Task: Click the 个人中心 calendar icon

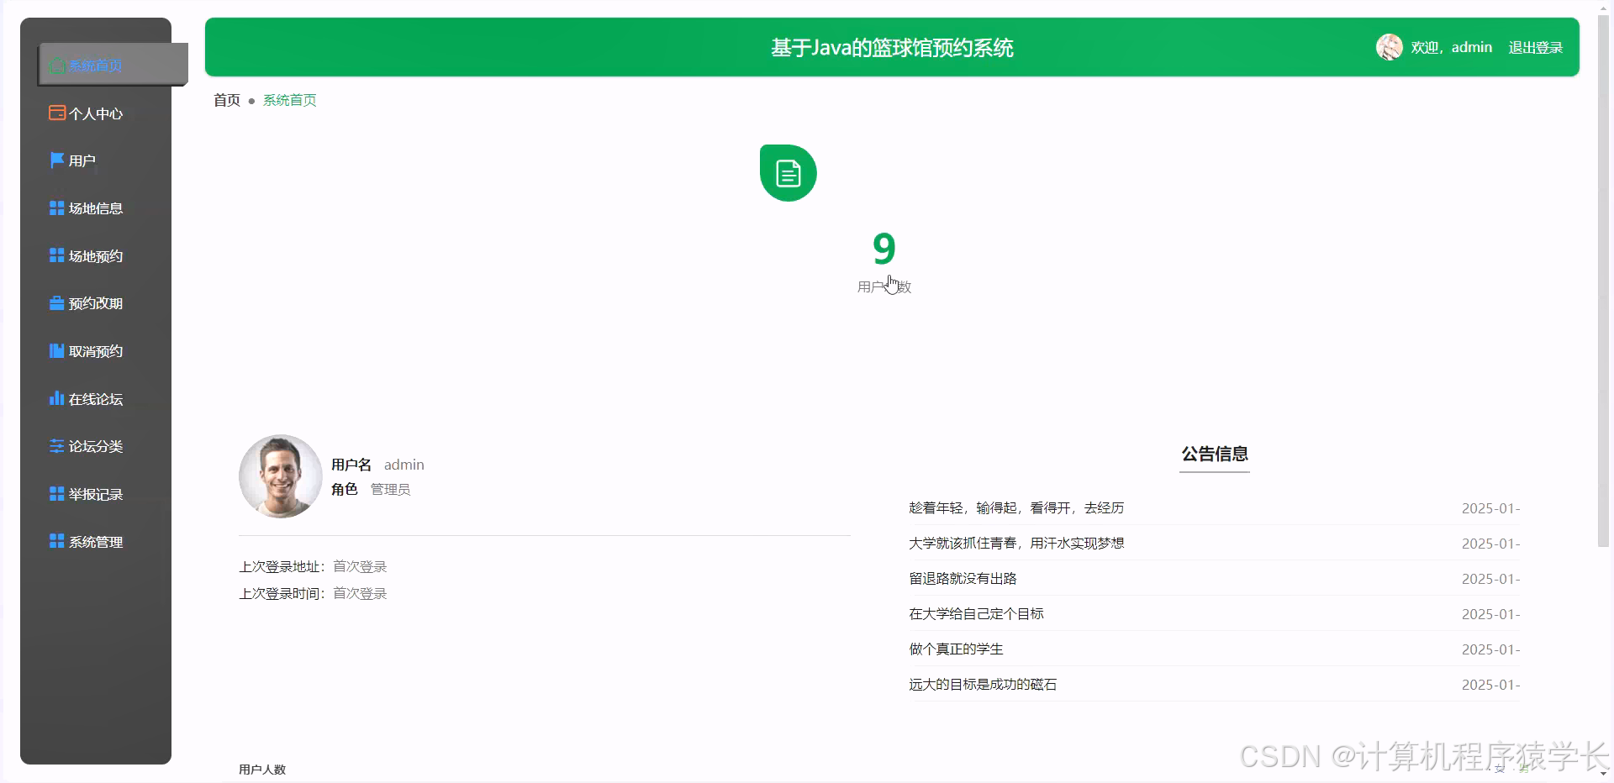Action: click(56, 112)
